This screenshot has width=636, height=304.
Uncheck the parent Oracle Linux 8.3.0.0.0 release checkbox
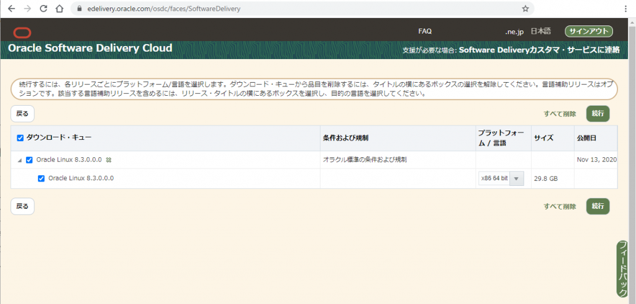coord(29,160)
